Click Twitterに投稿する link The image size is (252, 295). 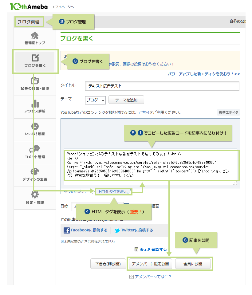(137, 230)
